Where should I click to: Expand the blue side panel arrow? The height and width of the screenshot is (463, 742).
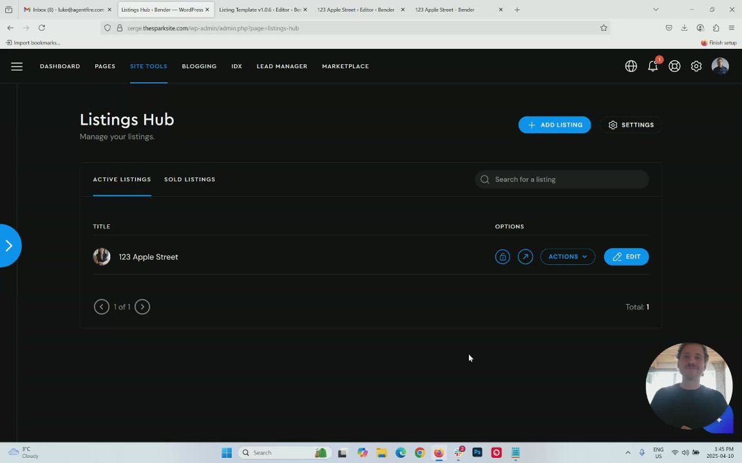(9, 245)
